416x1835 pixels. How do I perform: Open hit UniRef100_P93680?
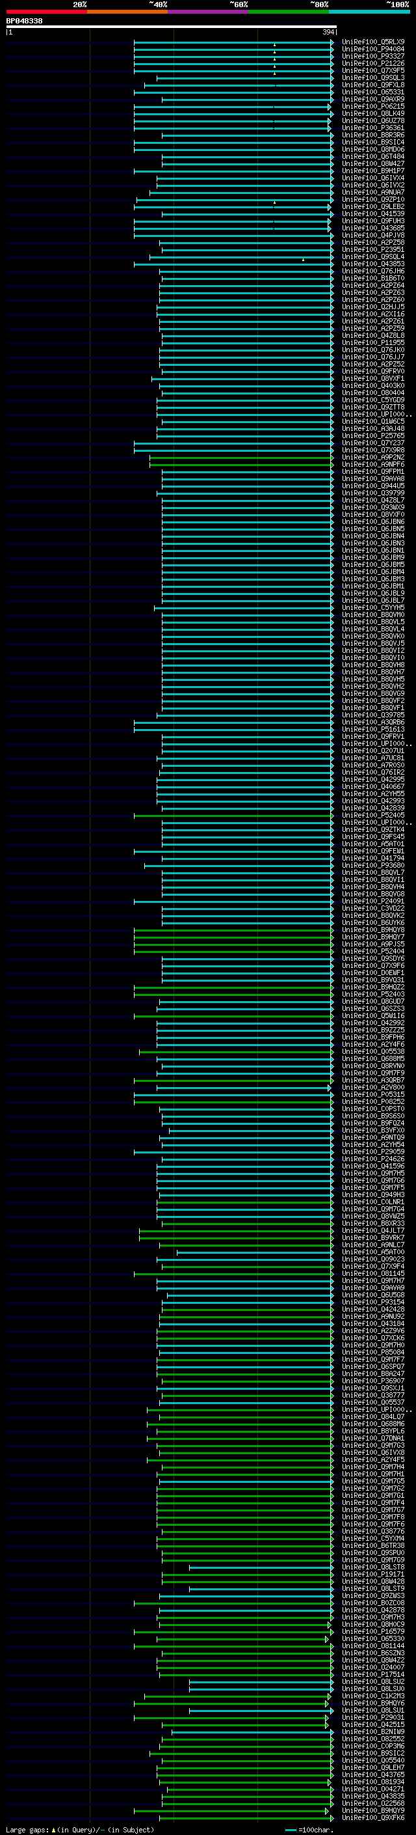373,866
